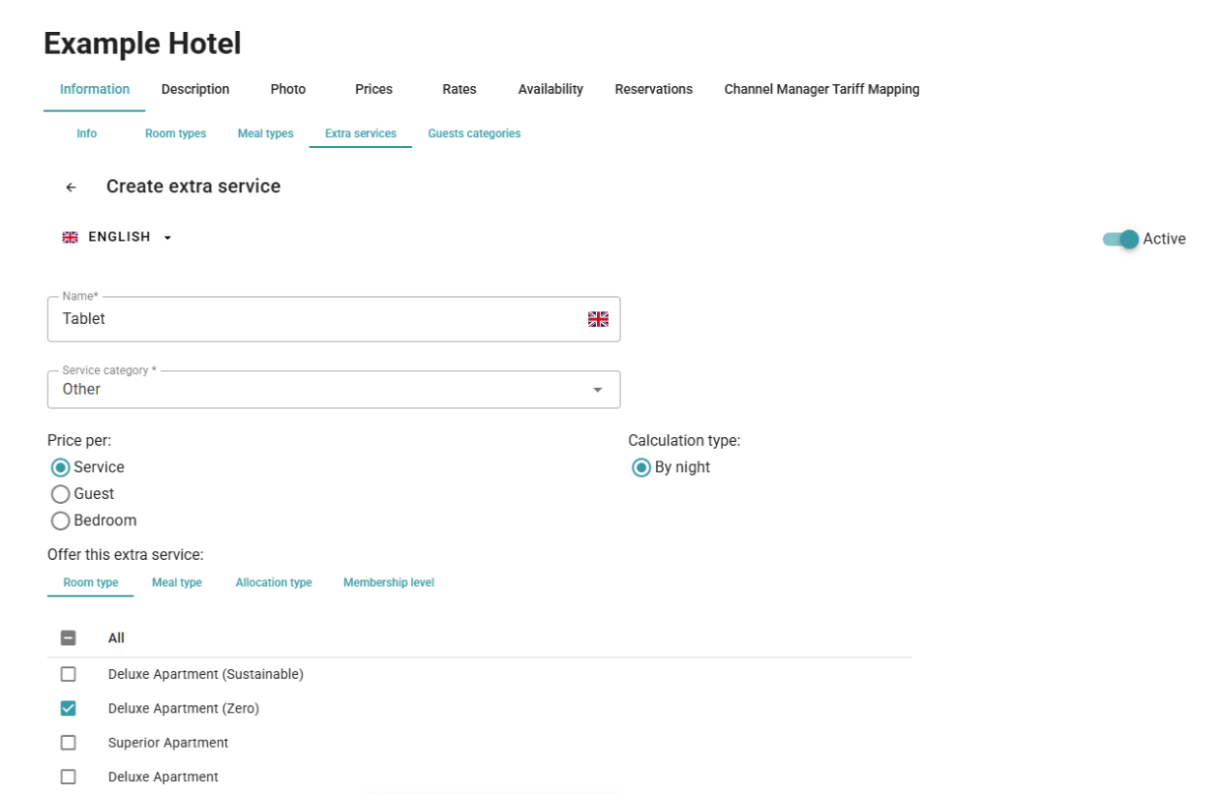Image resolution: width=1220 pixels, height=794 pixels.
Task: Check the Superior Apartment checkbox
Action: click(69, 743)
